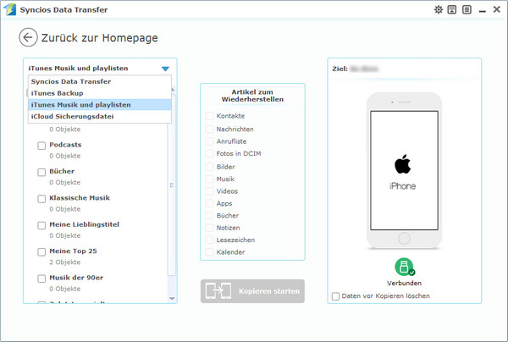Click iTunes Musik und playlisten combo box

(x=99, y=69)
